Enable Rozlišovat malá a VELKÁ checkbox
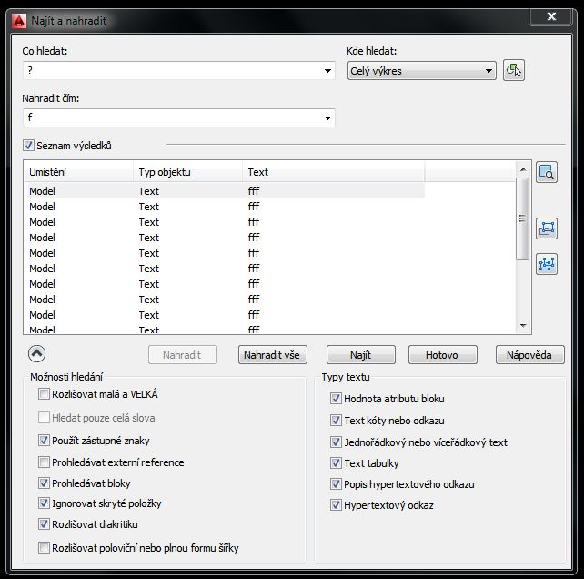 coord(45,395)
